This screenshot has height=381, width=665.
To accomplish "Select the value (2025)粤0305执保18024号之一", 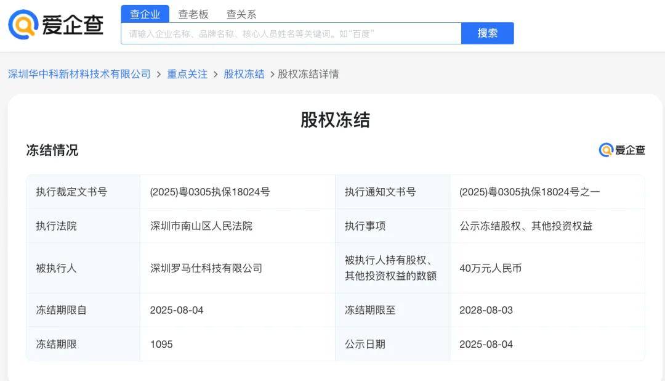I will (530, 192).
